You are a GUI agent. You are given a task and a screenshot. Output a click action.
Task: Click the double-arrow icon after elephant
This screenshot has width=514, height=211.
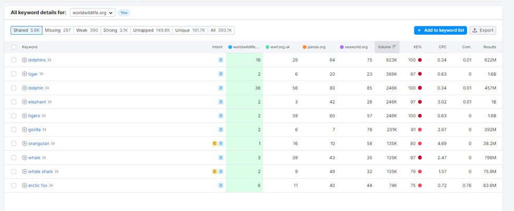(50, 102)
